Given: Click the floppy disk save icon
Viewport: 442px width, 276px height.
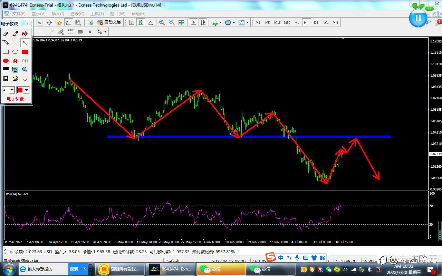Looking at the screenshot, I should (6, 79).
